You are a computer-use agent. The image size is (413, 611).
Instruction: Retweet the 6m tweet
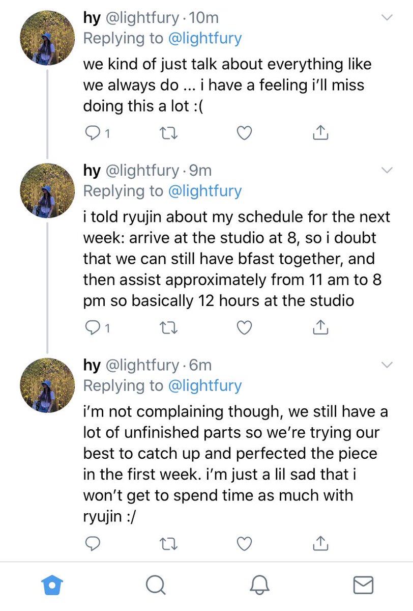click(x=168, y=544)
